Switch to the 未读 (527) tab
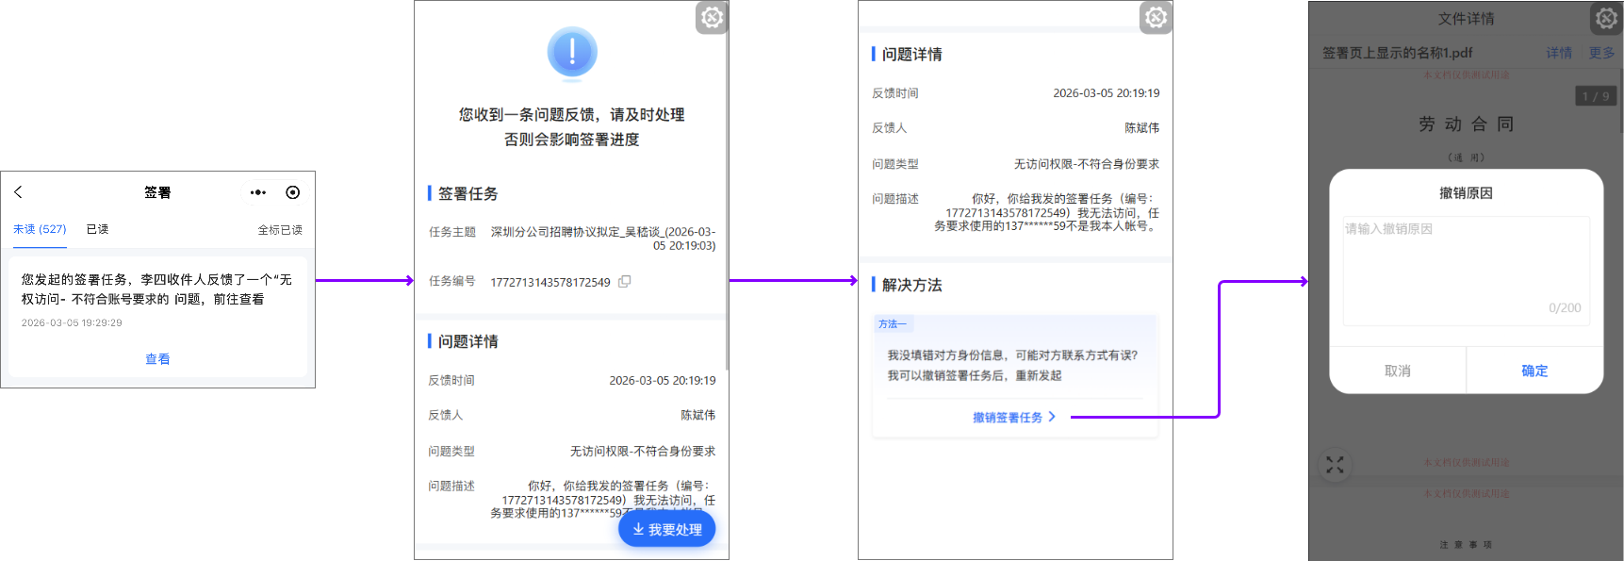Screen dimensions: 1624x561 click(x=40, y=229)
